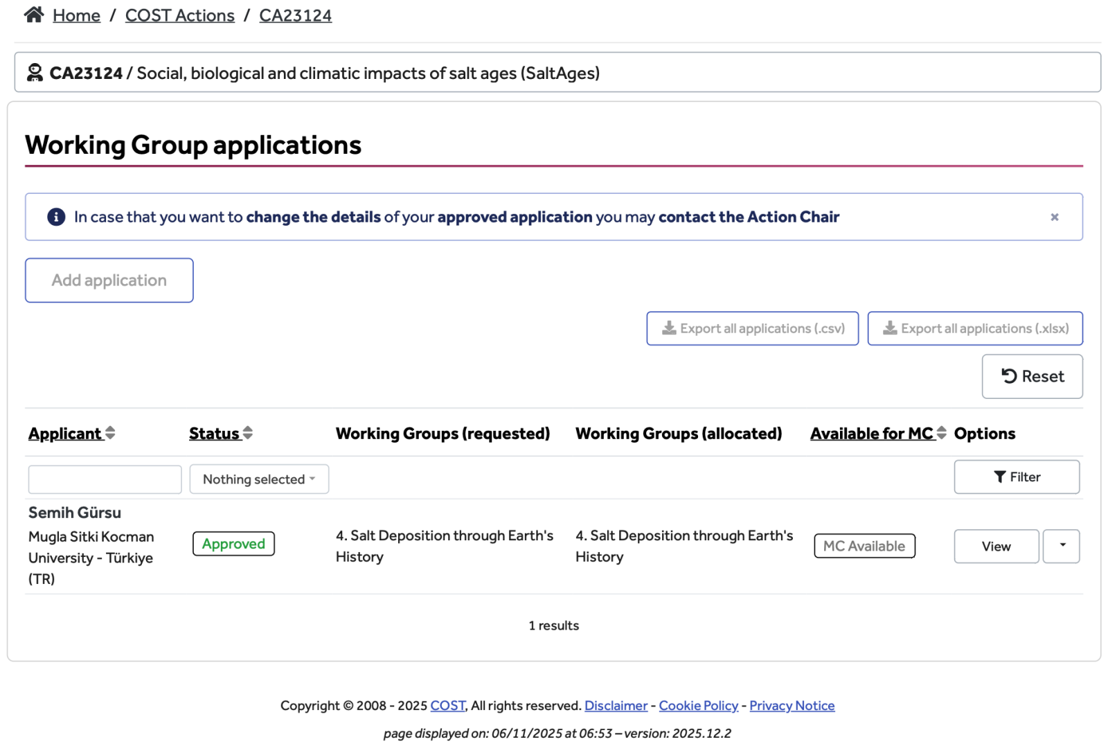Go to COST Actions breadcrumb link
The height and width of the screenshot is (746, 1108).
179,15
